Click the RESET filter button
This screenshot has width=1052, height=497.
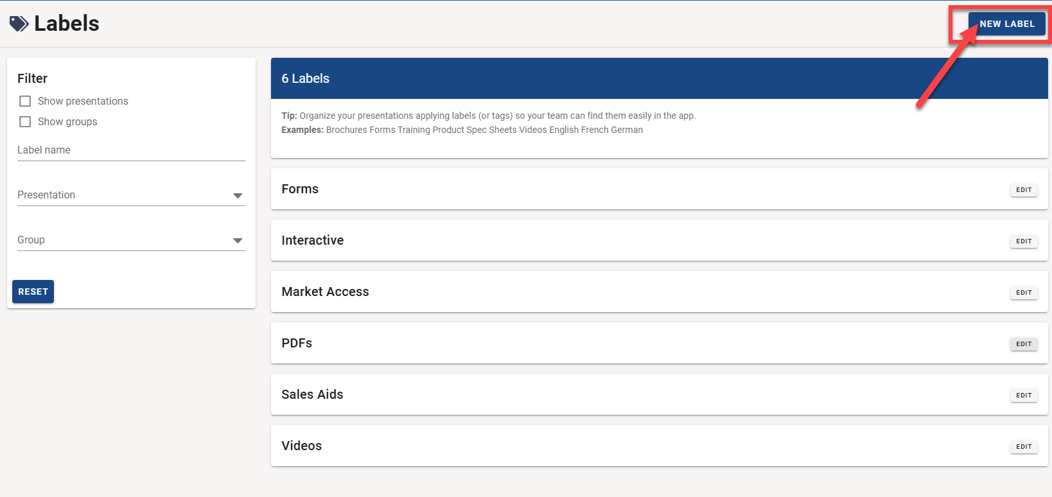(x=33, y=292)
